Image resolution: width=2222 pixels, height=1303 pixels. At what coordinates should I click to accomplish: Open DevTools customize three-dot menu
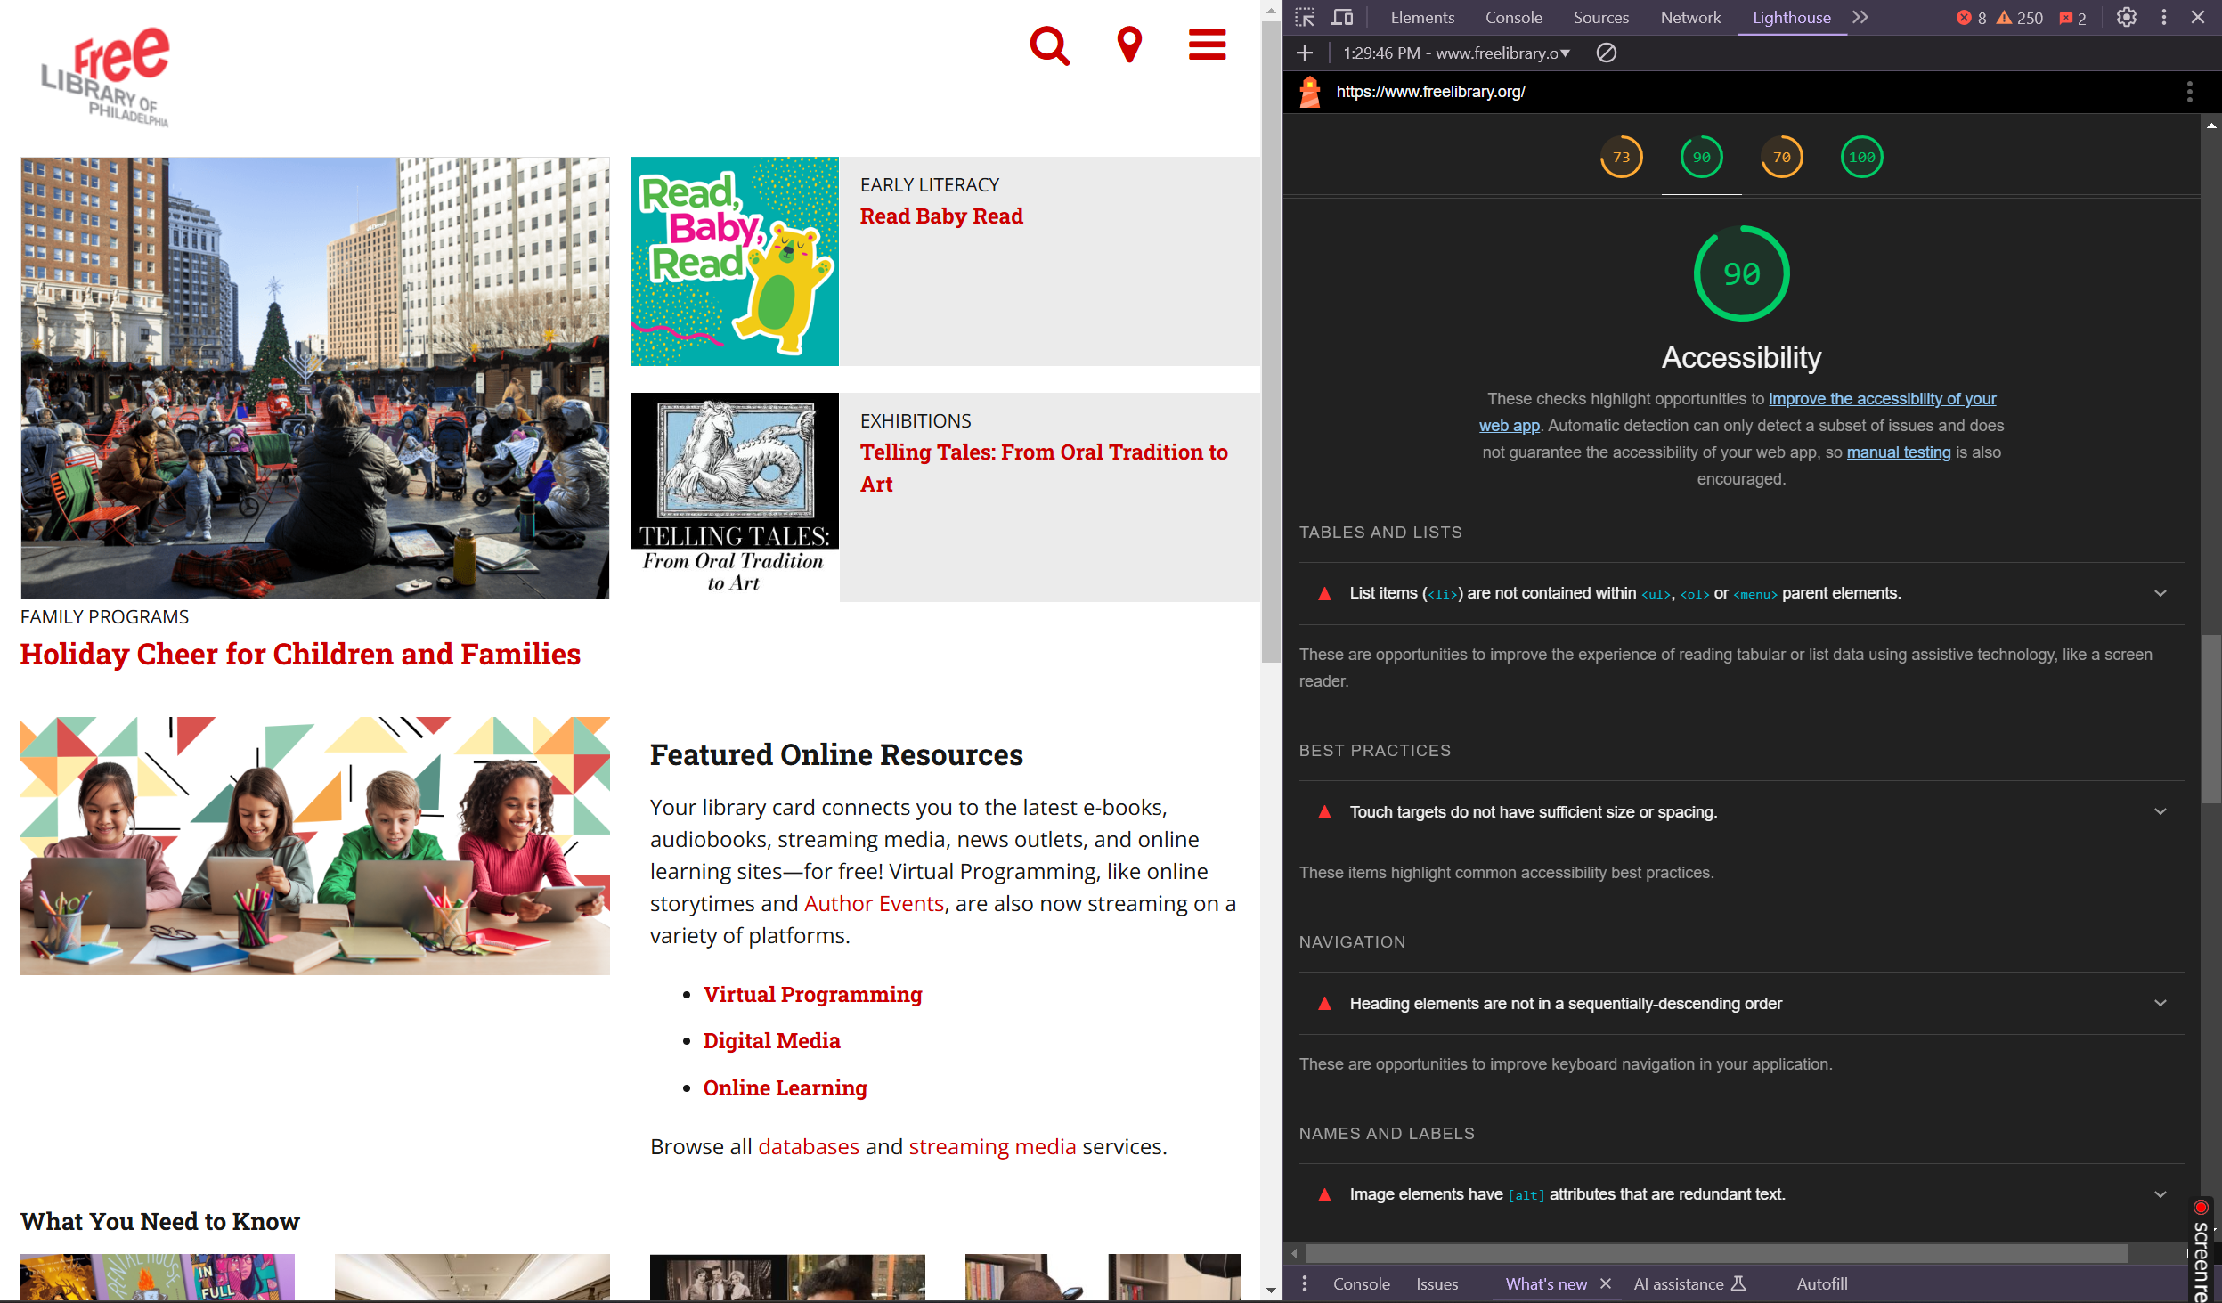(2163, 17)
